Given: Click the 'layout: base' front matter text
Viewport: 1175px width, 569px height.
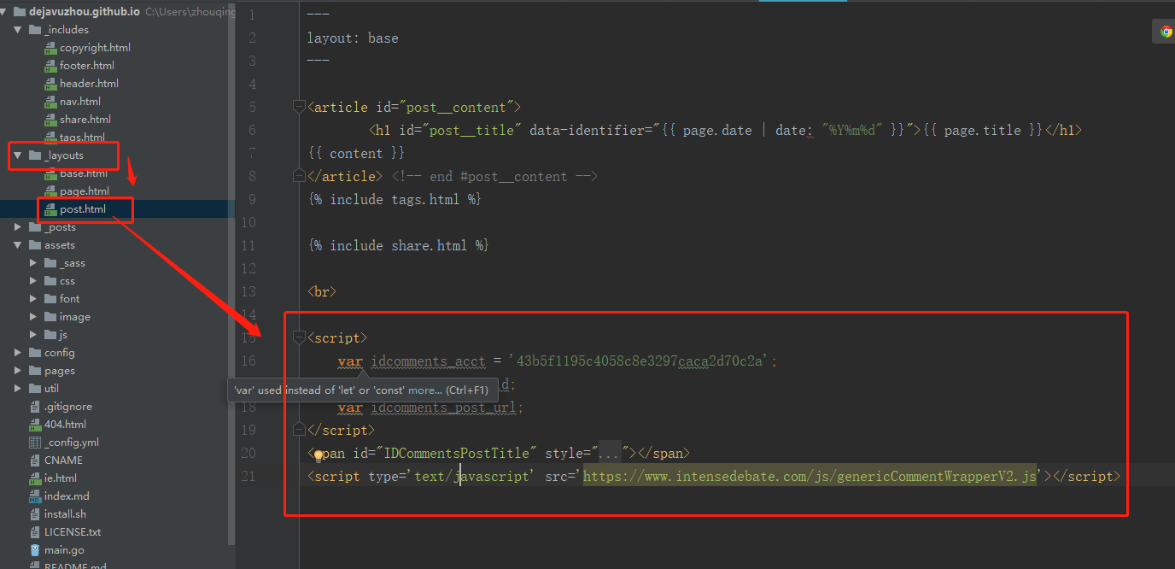Looking at the screenshot, I should 353,38.
